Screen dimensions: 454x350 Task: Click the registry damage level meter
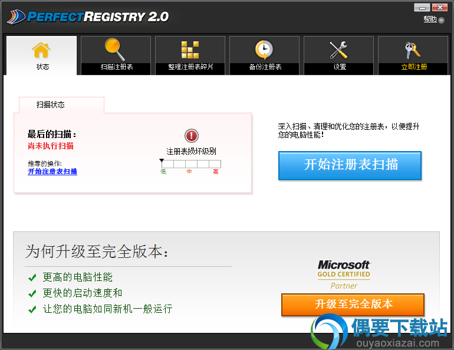pos(191,164)
